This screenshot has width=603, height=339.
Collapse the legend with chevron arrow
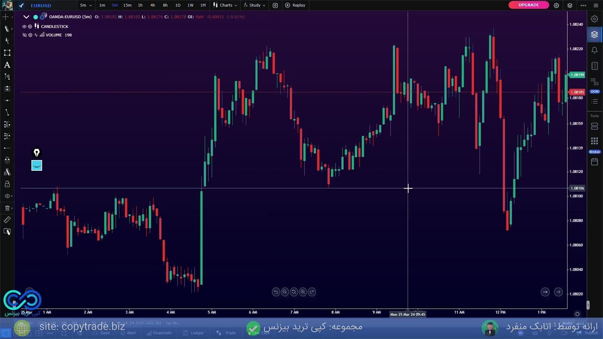(x=26, y=17)
